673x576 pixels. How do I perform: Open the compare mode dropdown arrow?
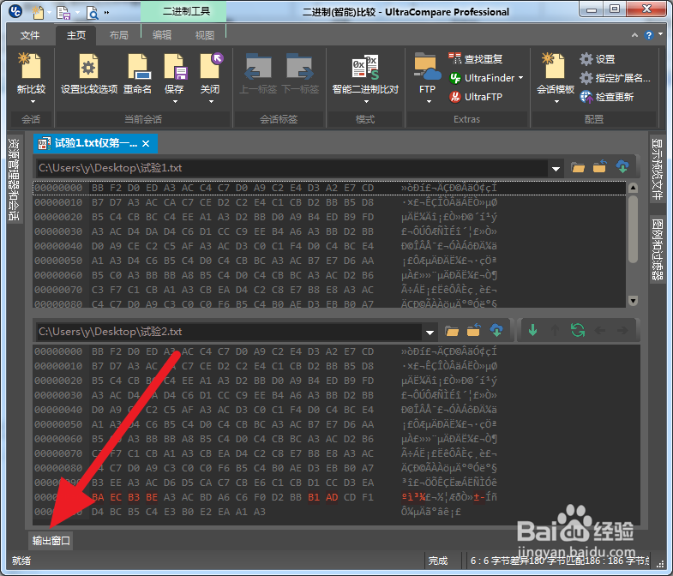click(366, 102)
